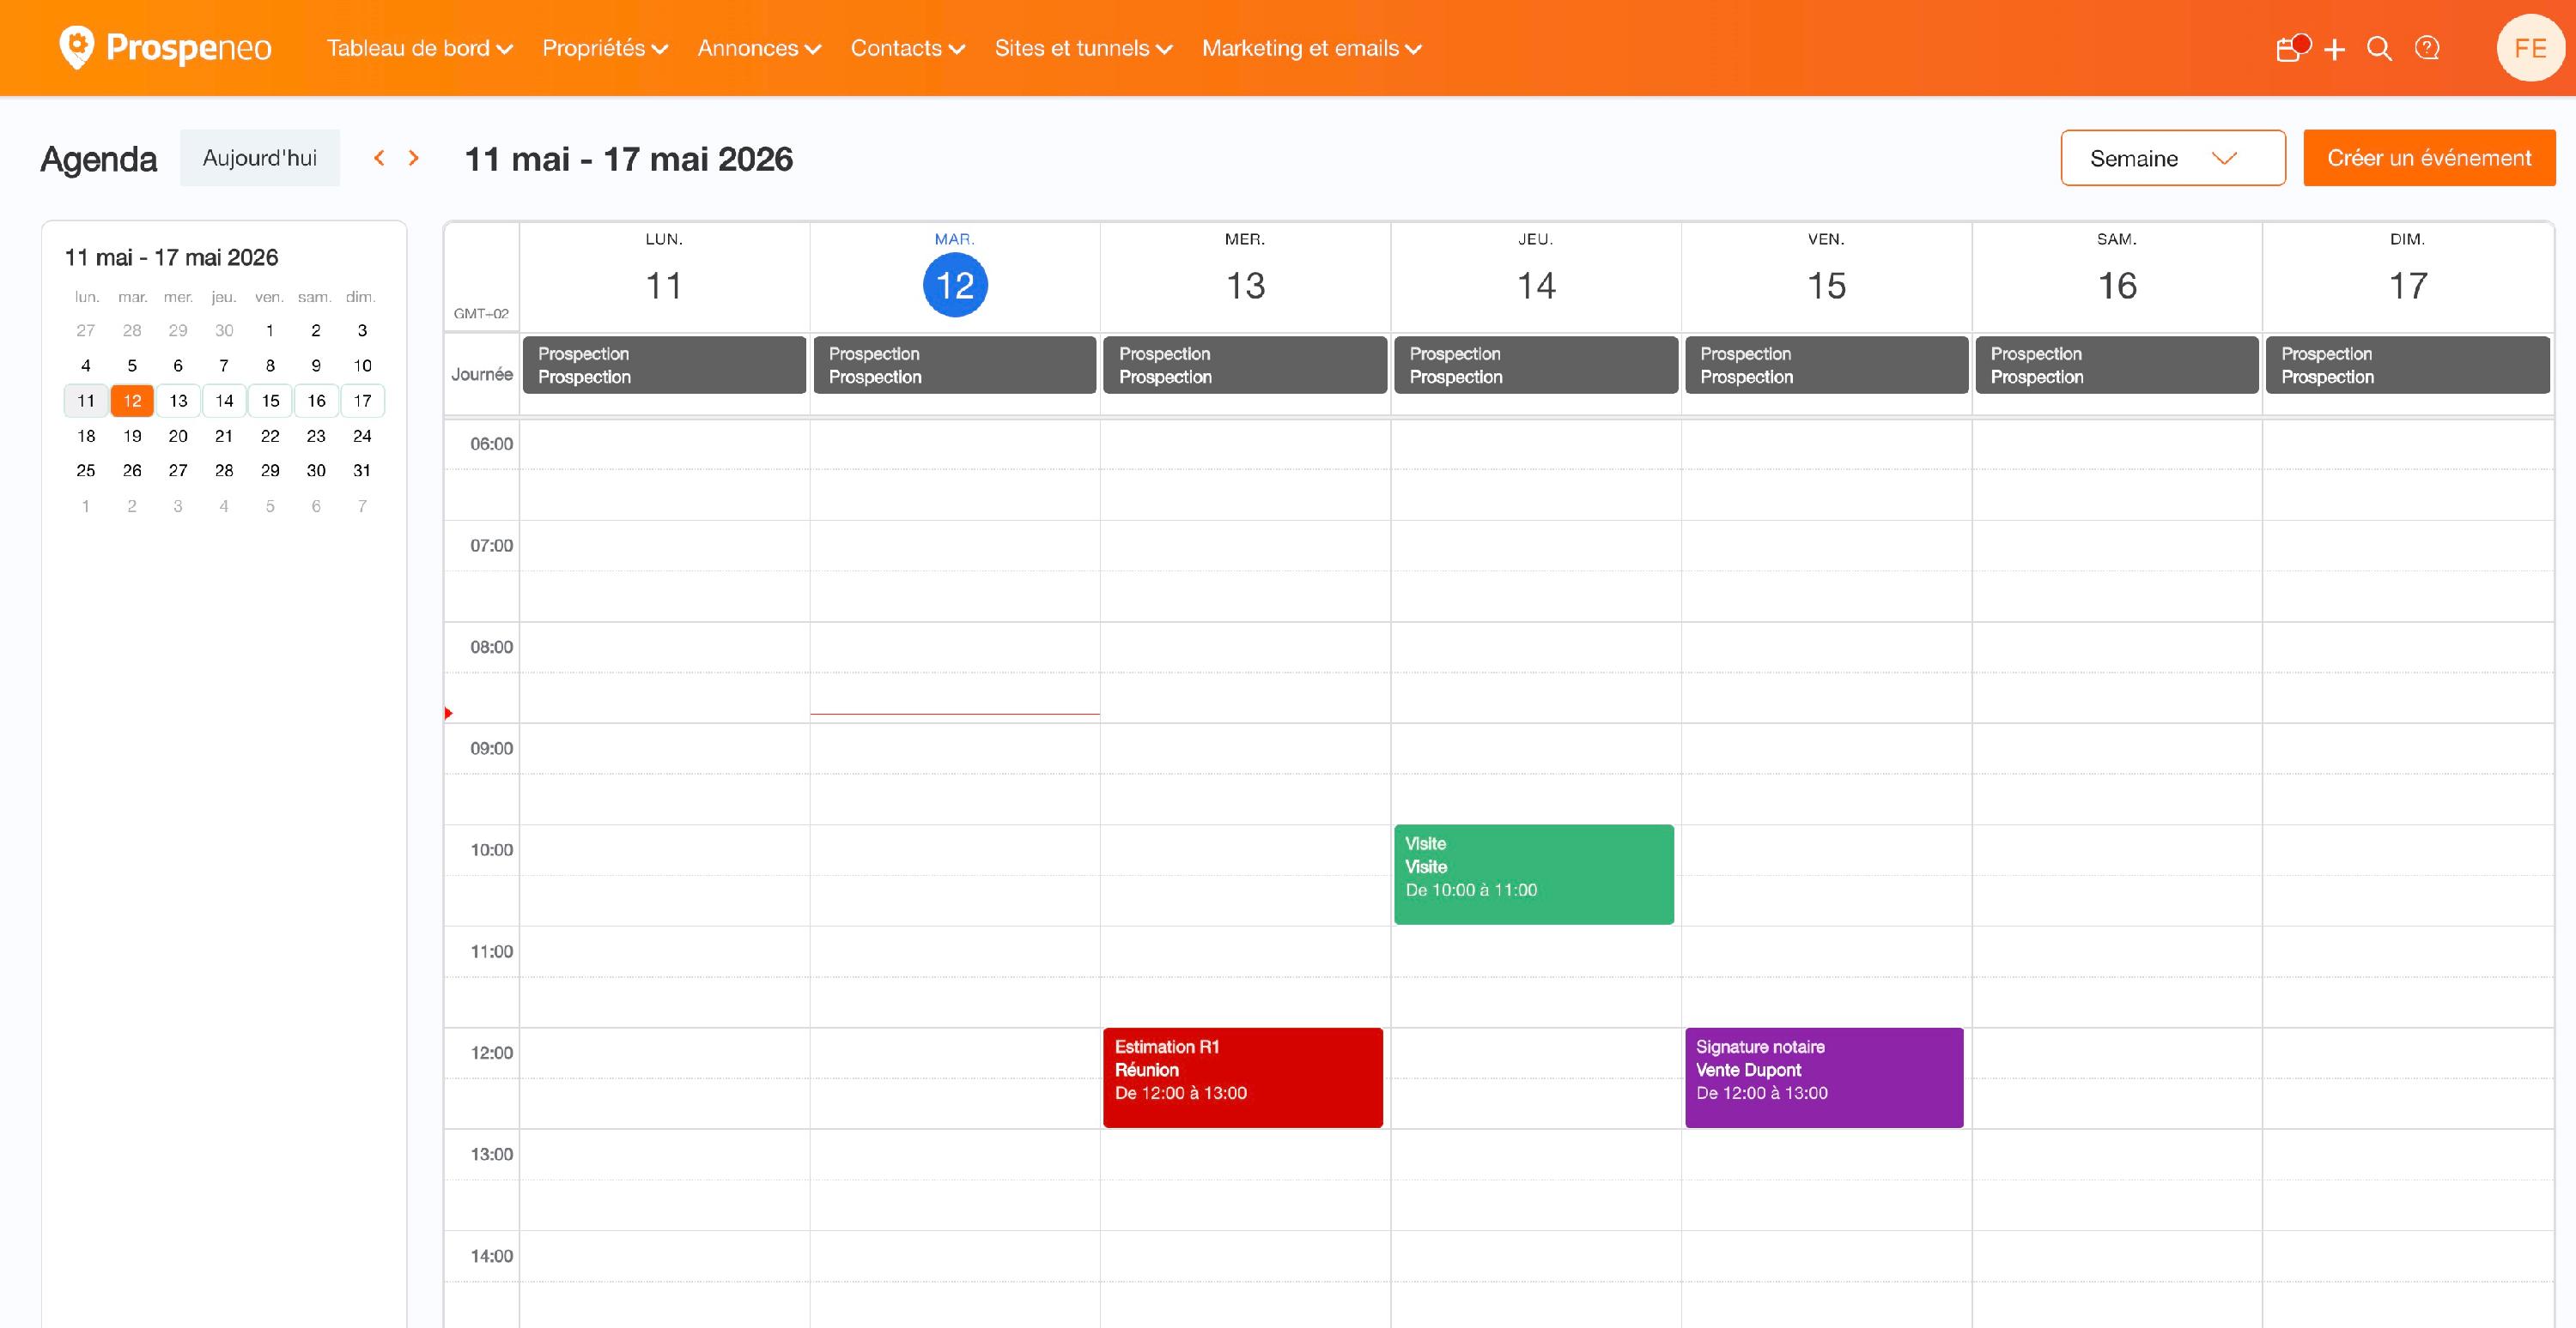Pick 16 in the mini calendar
This screenshot has height=1328, width=2576.
pos(316,401)
